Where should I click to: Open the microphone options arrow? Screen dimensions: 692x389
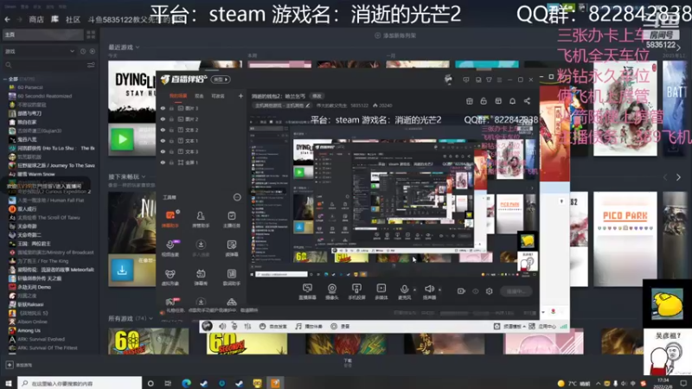click(414, 290)
